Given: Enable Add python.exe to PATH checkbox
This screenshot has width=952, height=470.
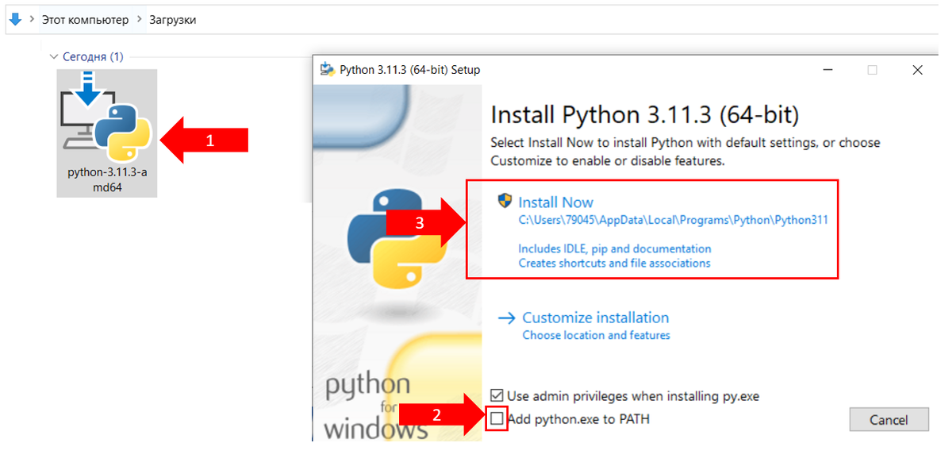Looking at the screenshot, I should click(x=497, y=418).
